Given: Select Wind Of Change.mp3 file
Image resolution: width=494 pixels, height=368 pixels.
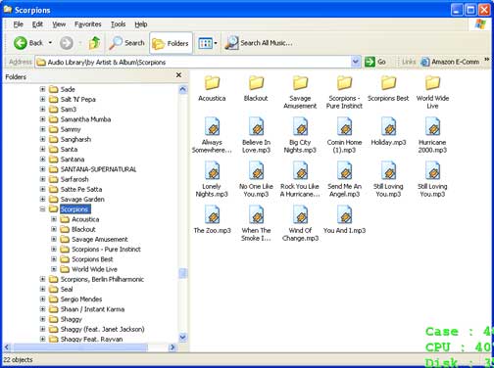Looking at the screenshot, I should coord(300,223).
